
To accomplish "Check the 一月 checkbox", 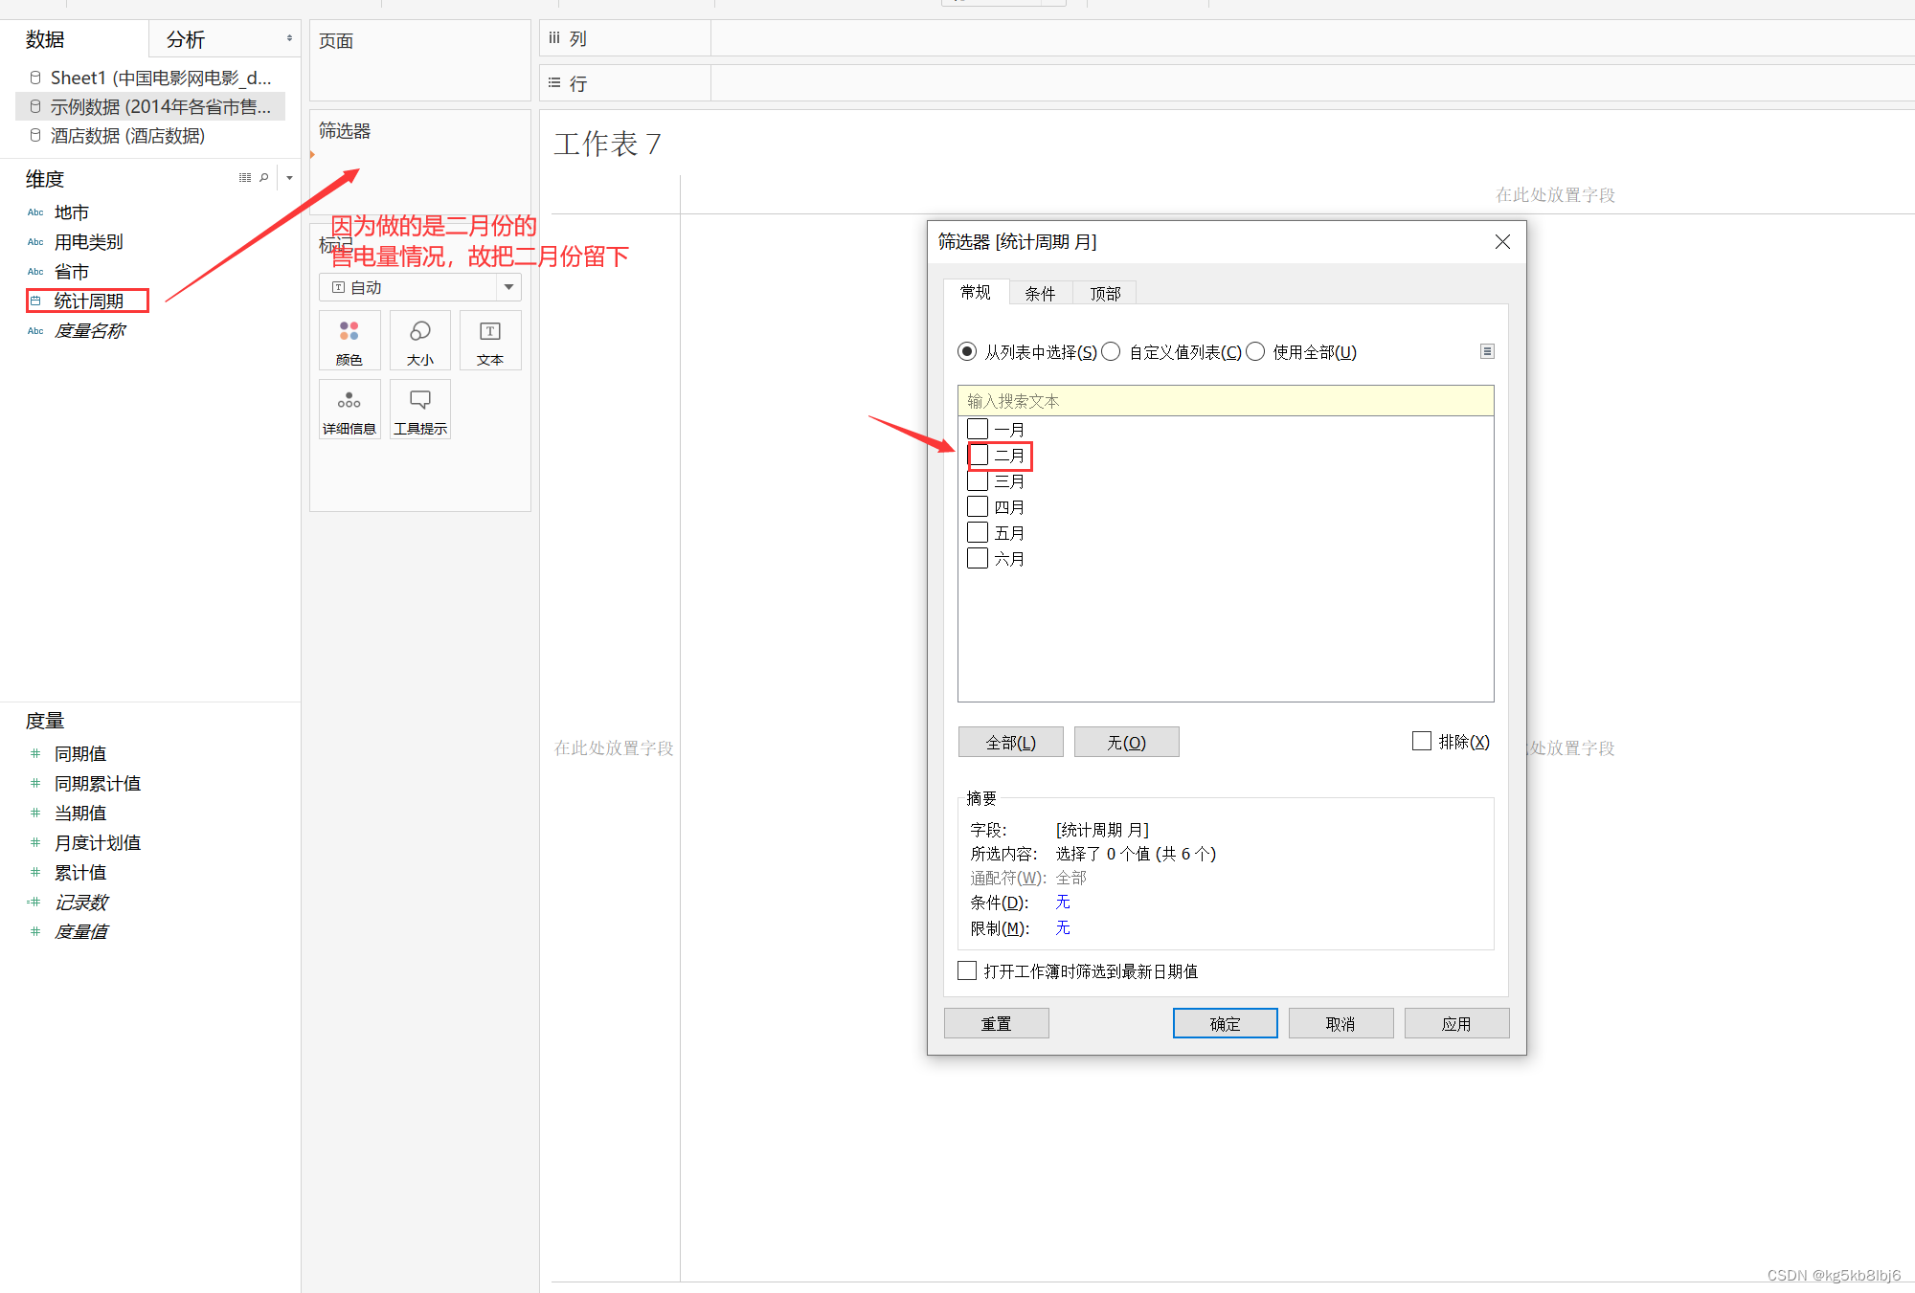I will click(978, 429).
